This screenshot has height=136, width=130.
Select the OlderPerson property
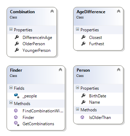[x=34, y=44]
